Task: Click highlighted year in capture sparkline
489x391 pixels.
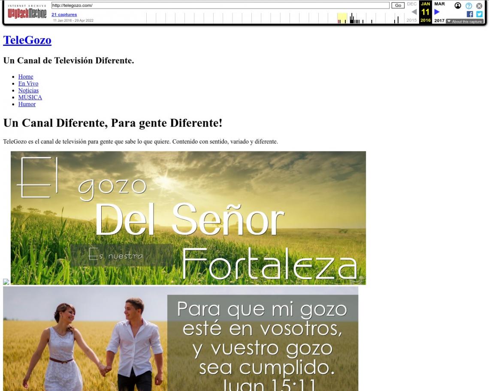Action: click(x=342, y=18)
